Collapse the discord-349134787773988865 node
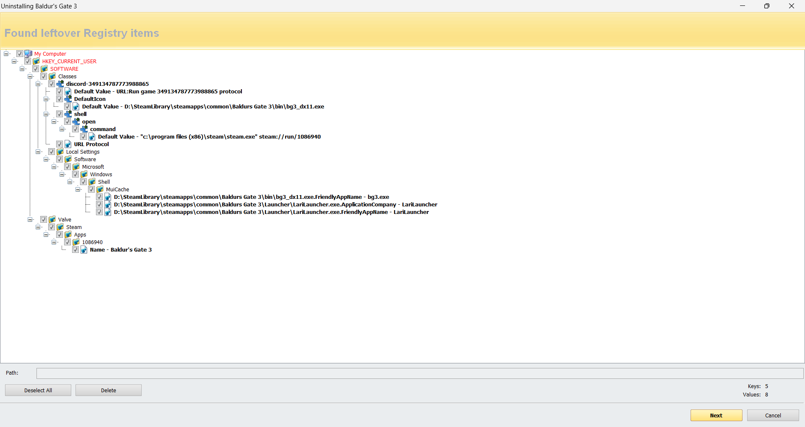The height and width of the screenshot is (427, 805). (38, 84)
